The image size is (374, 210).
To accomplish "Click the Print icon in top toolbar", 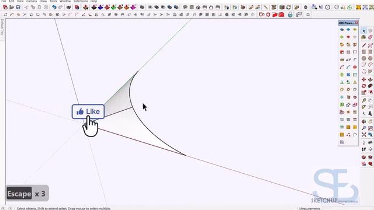I will [x=69, y=8].
